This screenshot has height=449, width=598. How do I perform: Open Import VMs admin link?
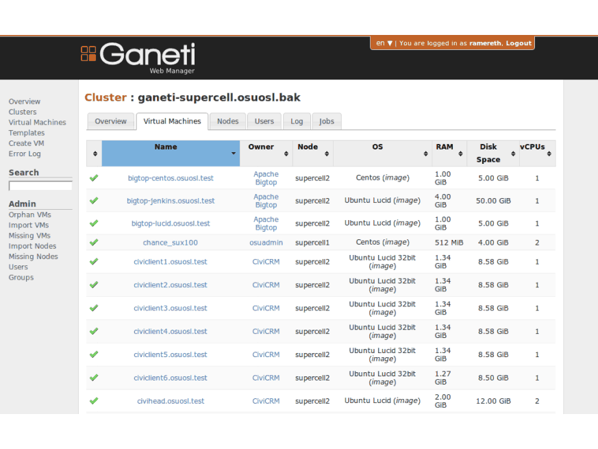(29, 226)
